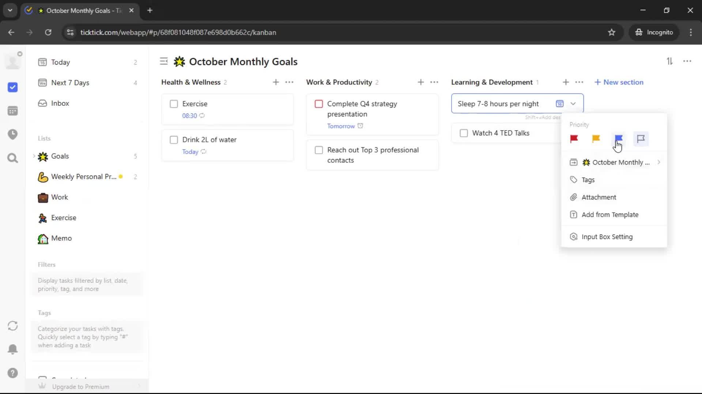This screenshot has width=702, height=394.
Task: Choose Add from Template menu entry
Action: point(609,215)
